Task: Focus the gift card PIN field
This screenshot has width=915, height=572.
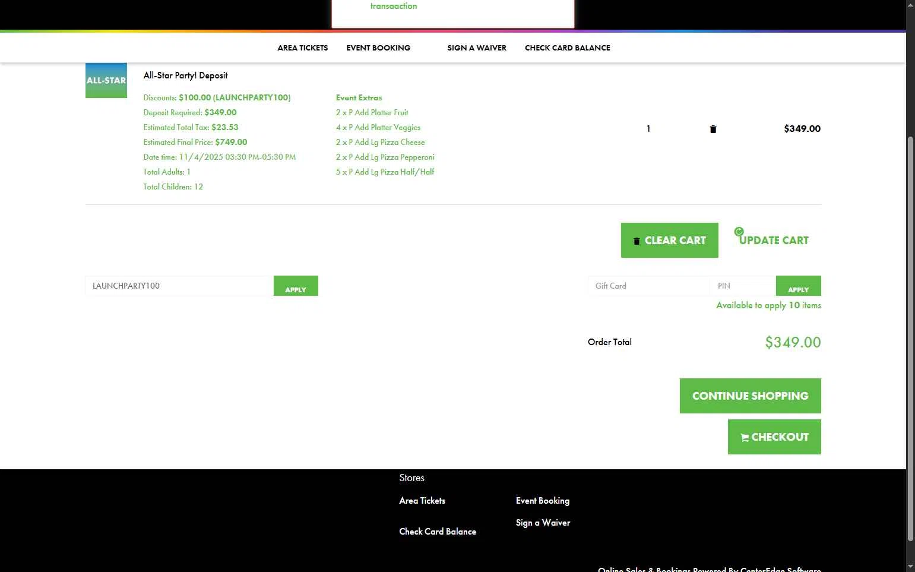Action: [743, 286]
